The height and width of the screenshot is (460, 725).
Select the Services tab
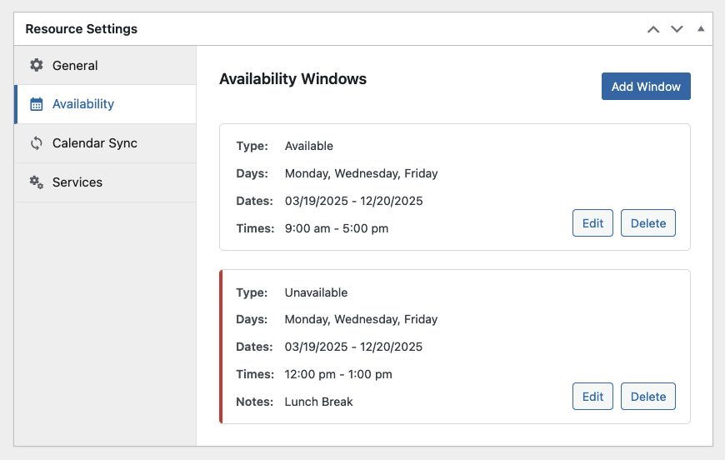click(x=106, y=182)
